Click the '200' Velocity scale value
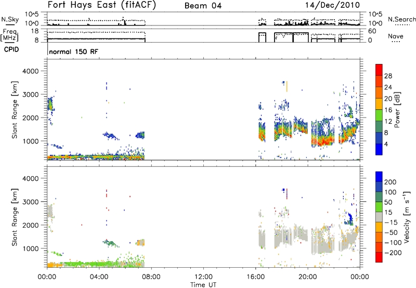The height and width of the screenshot is (288, 416). pos(391,182)
